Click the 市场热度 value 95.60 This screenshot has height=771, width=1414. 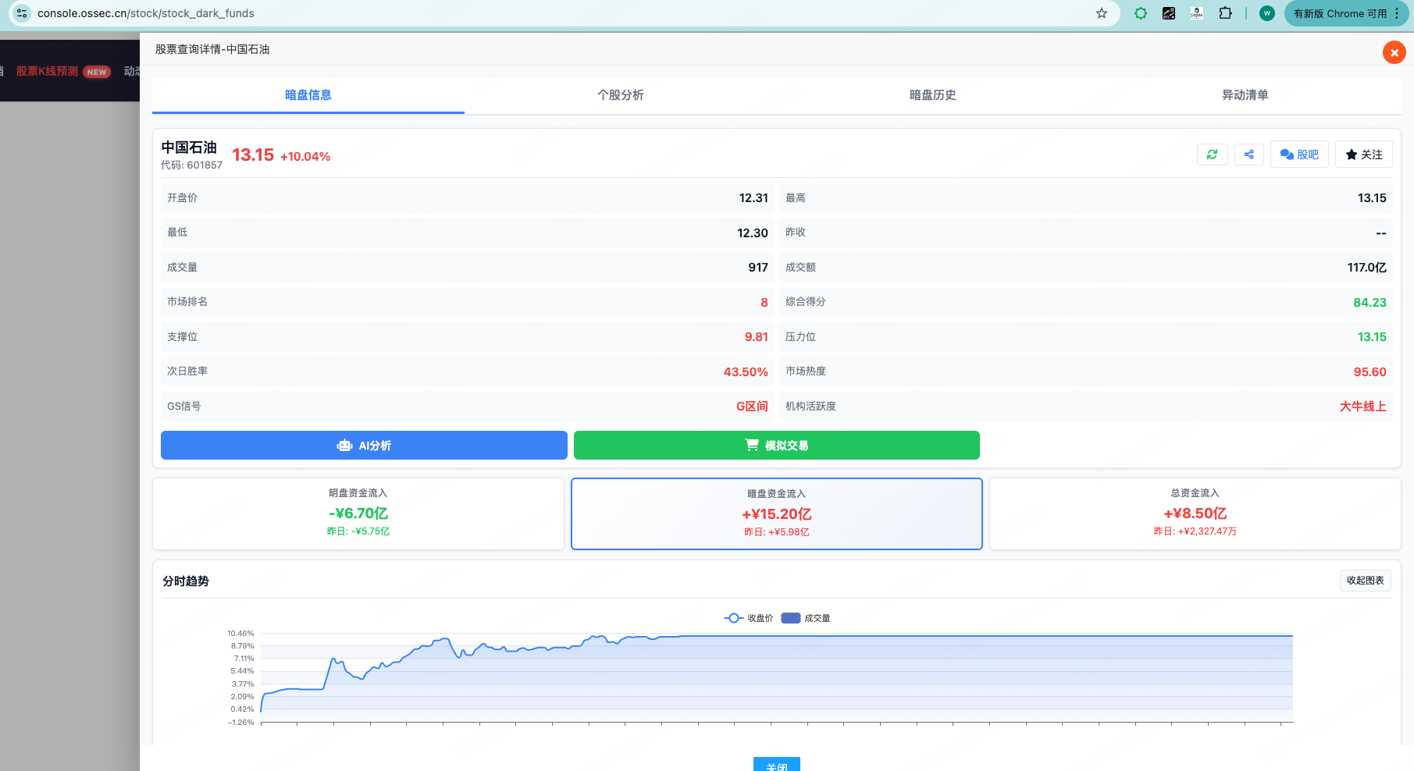[1370, 371]
